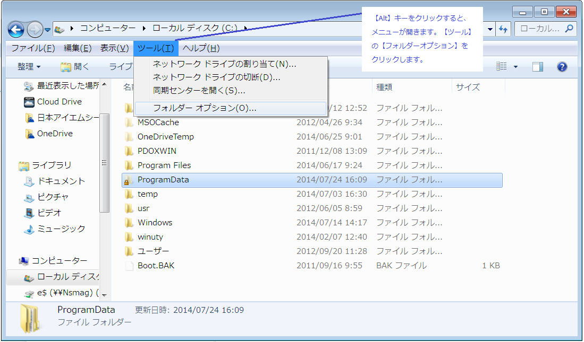584x342 pixels.
Task: Select the Boot.BAK file icon
Action: tap(129, 266)
